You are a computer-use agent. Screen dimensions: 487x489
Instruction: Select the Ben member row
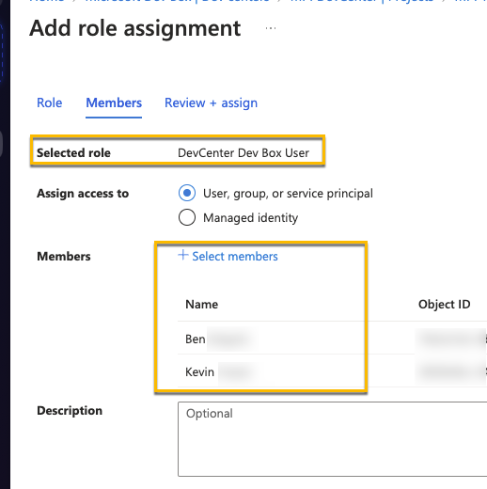[332, 339]
